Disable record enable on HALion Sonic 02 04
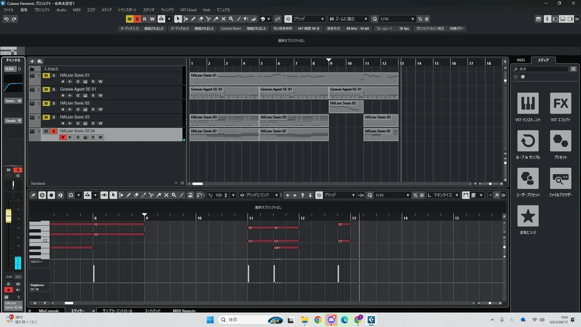Screen dimensions: 581x327 (x=63, y=137)
